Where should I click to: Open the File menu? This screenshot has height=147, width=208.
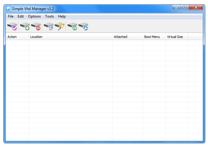click(11, 16)
